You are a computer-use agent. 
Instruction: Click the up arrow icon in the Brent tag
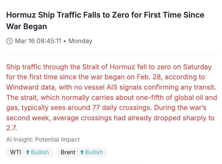pyautogui.click(x=82, y=152)
